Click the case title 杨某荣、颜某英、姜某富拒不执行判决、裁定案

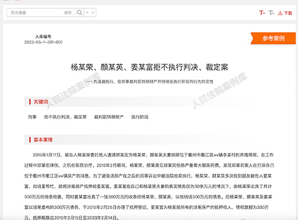pyautogui.click(x=149, y=67)
